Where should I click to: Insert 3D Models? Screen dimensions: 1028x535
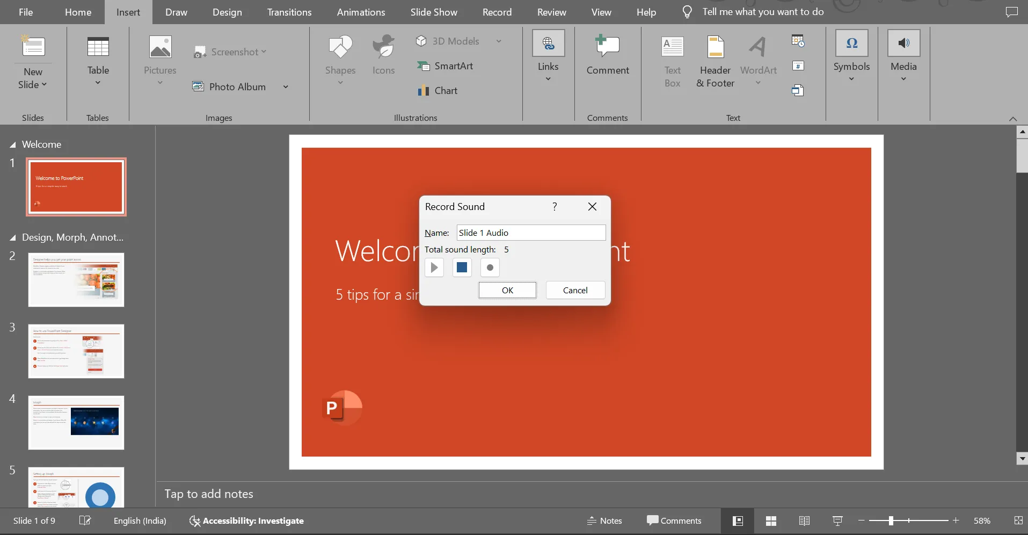(448, 41)
